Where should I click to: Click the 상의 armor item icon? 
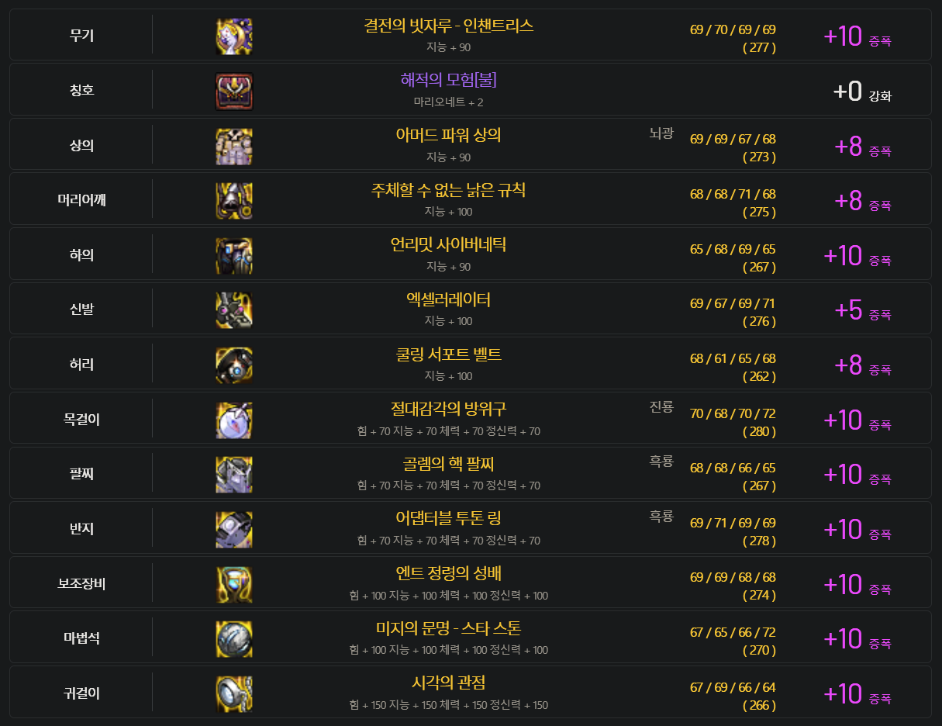pyautogui.click(x=234, y=147)
